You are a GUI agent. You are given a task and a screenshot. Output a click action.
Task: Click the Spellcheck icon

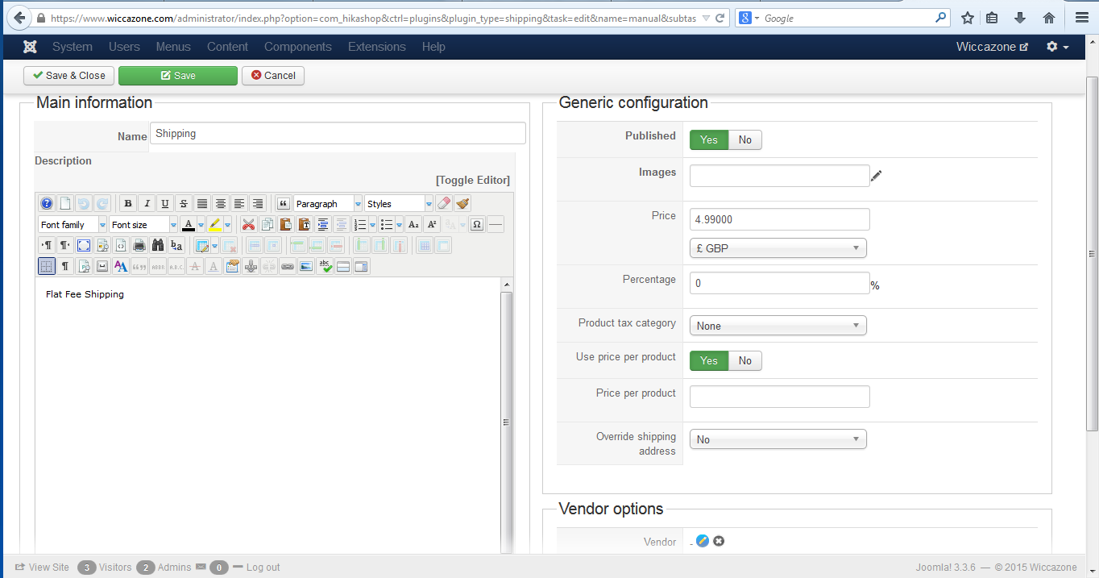[325, 266]
